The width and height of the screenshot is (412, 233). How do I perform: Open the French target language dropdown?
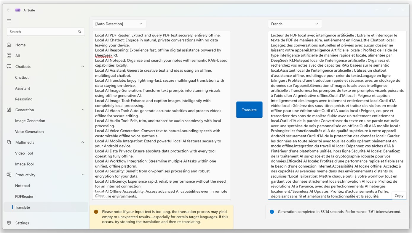pyautogui.click(x=295, y=24)
